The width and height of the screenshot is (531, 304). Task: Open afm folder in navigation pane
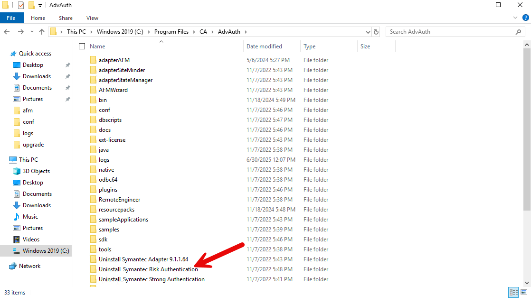click(28, 111)
